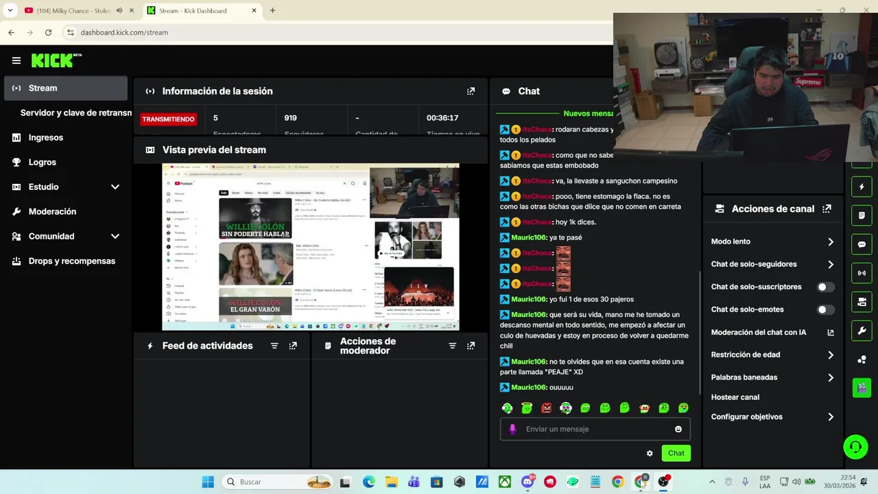Click the taskbar Buscar search box
Screen dimensions: 878x494
click(x=278, y=482)
